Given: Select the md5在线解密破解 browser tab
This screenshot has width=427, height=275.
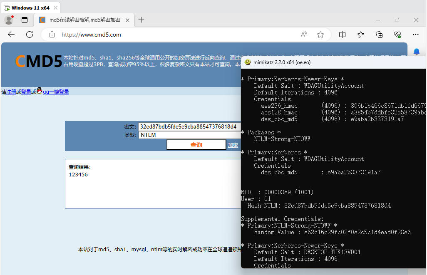Looking at the screenshot, I should pyautogui.click(x=84, y=20).
